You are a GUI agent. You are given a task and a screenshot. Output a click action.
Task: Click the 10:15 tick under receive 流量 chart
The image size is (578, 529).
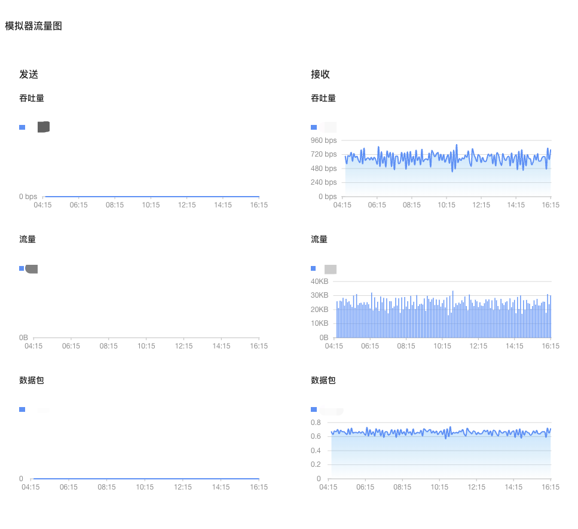pyautogui.click(x=442, y=346)
